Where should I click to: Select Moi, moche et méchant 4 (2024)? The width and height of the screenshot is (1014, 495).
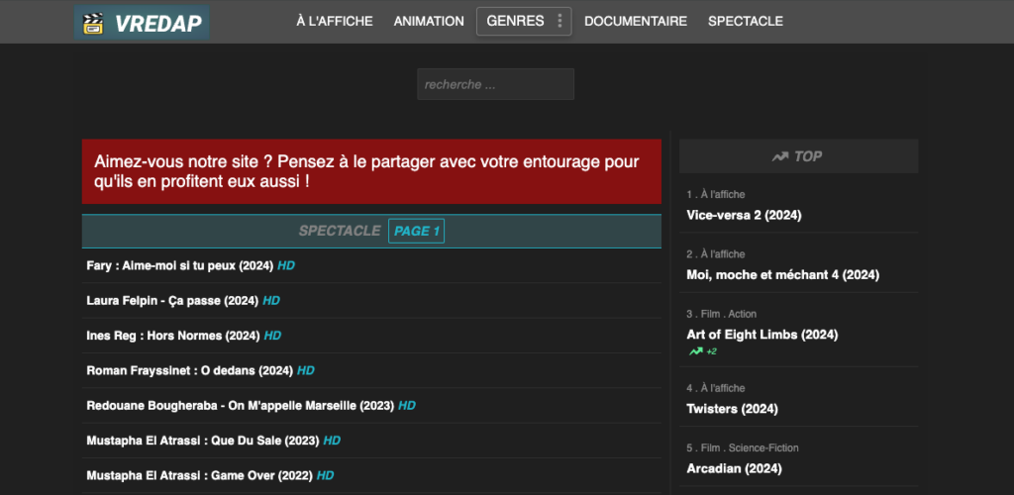pyautogui.click(x=782, y=275)
